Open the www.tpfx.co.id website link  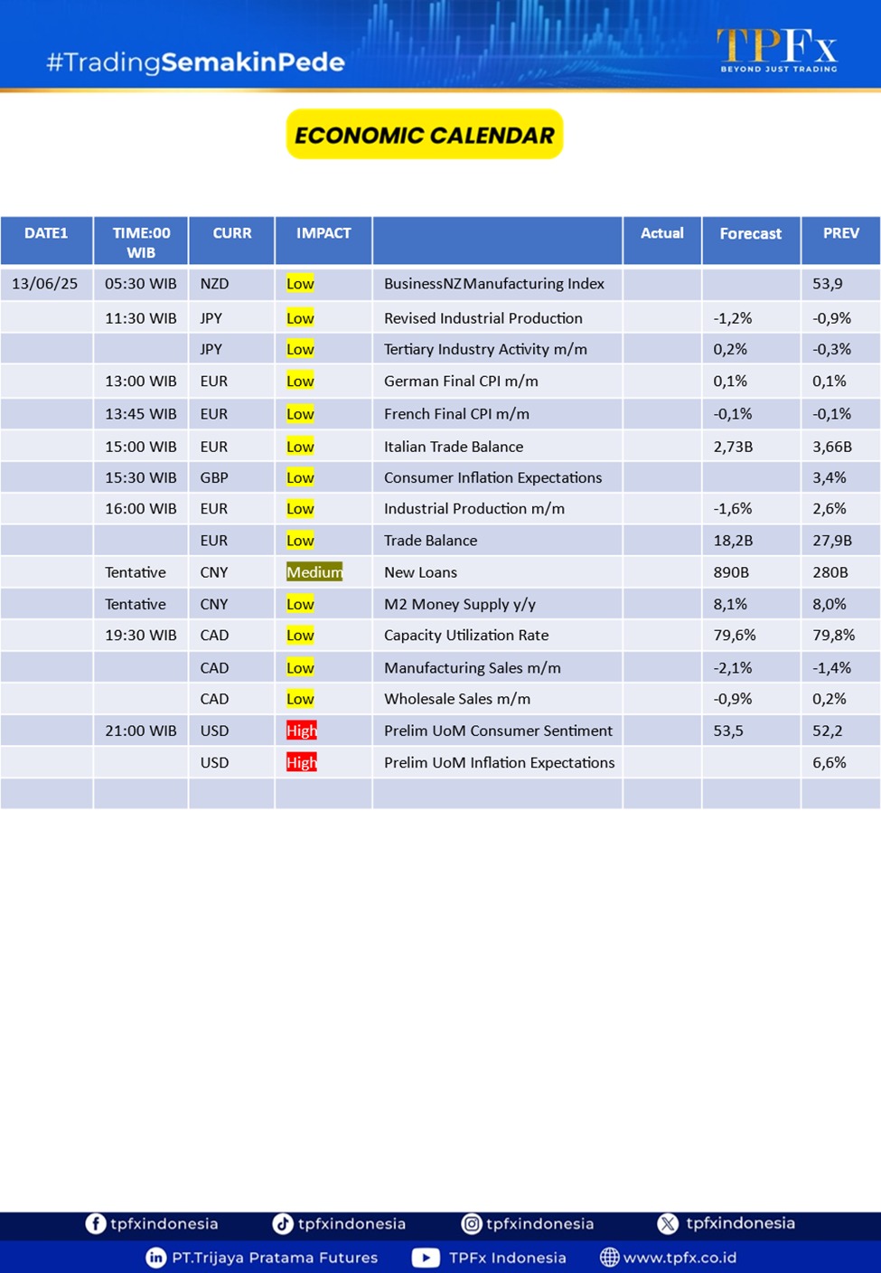(x=679, y=1258)
